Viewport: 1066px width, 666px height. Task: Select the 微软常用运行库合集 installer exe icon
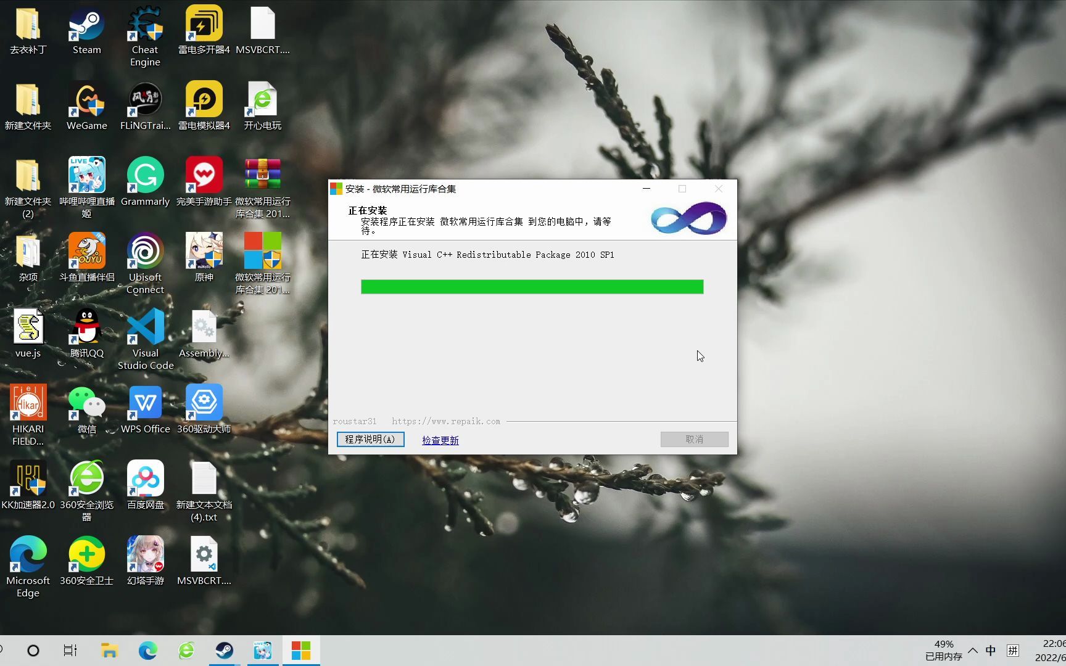click(262, 264)
